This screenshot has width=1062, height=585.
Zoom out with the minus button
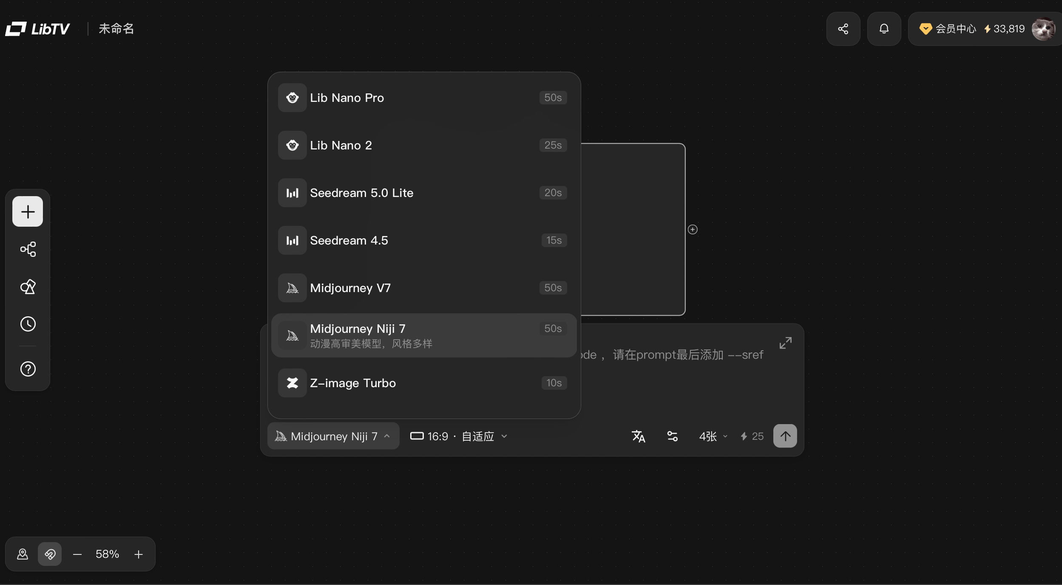click(x=77, y=554)
